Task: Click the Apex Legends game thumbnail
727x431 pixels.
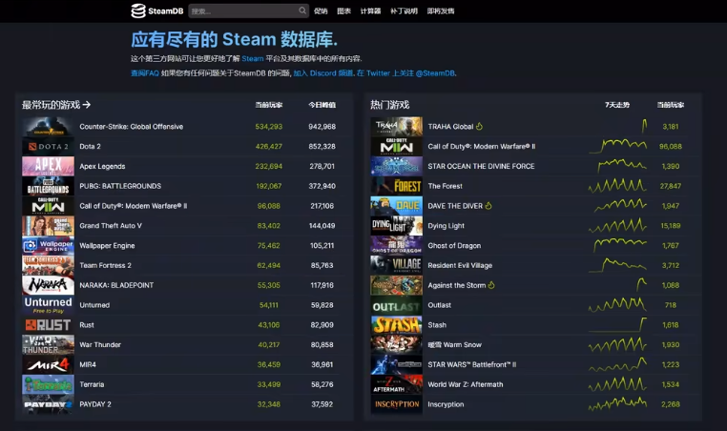Action: click(48, 166)
